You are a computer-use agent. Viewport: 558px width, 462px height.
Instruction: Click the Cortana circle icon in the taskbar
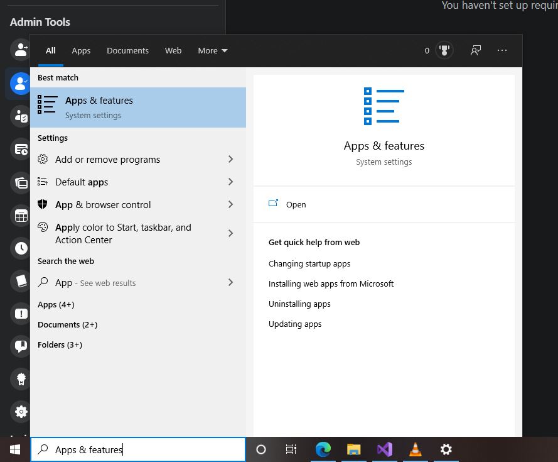261,449
